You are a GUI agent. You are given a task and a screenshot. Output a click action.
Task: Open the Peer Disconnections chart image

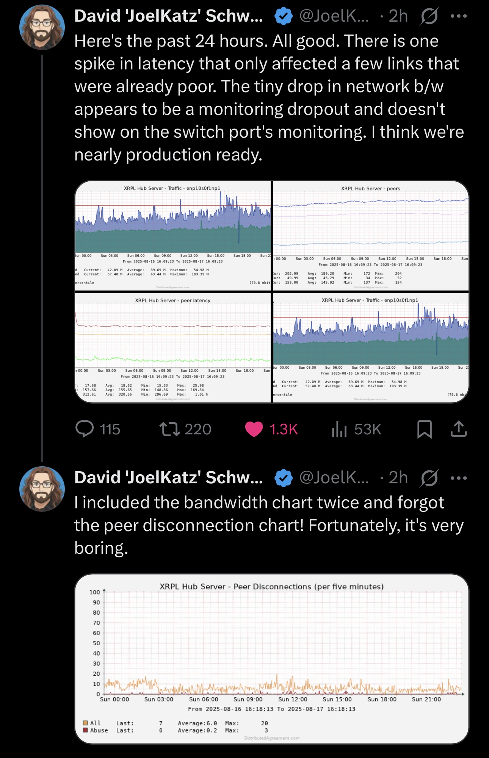pyautogui.click(x=272, y=659)
